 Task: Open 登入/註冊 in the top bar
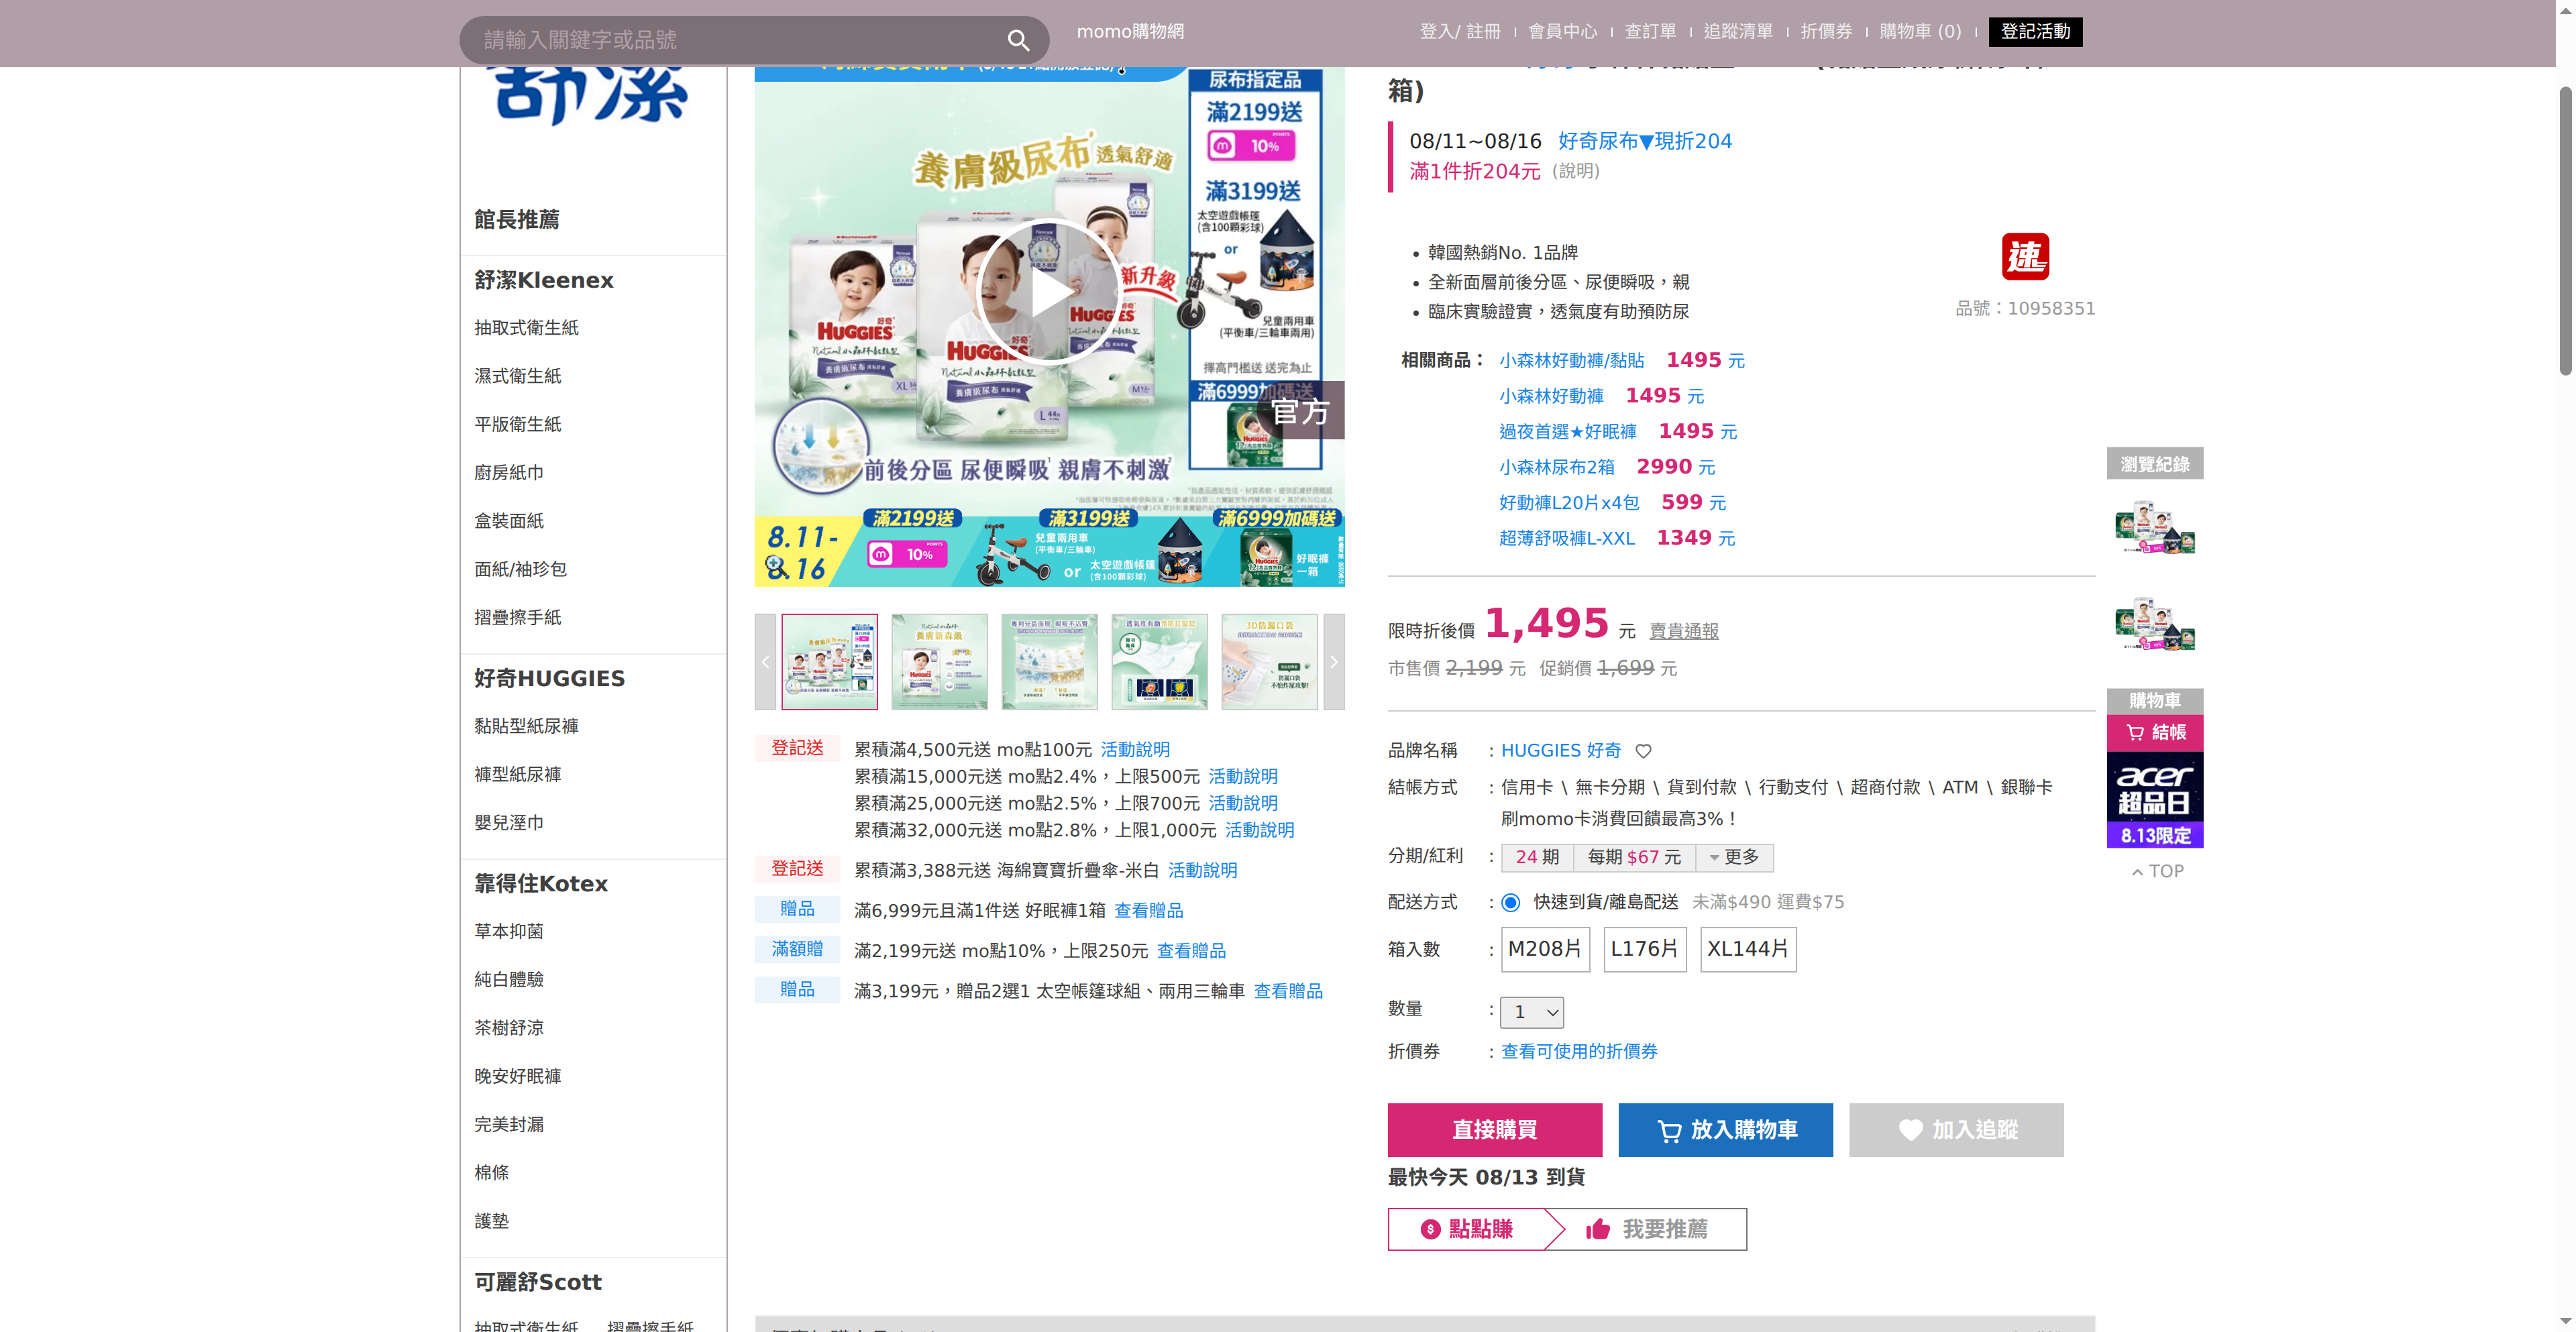pyautogui.click(x=1460, y=32)
